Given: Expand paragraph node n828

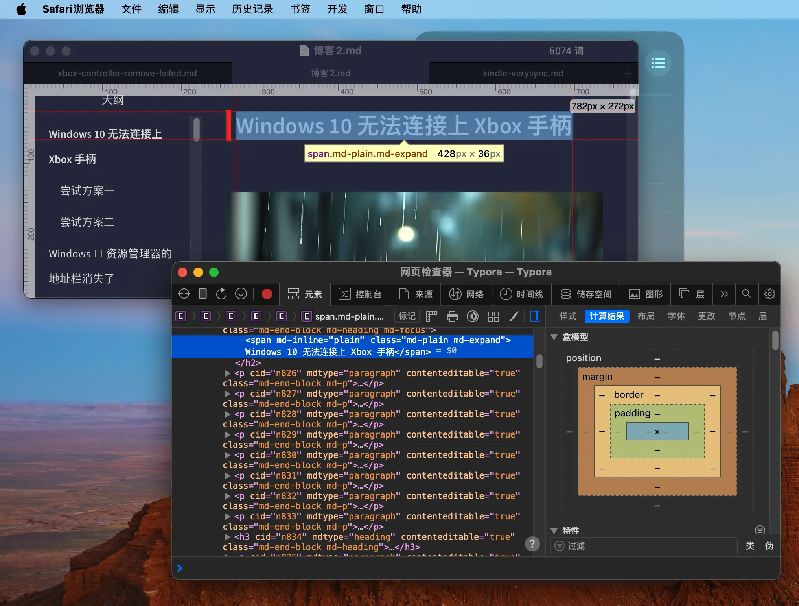Looking at the screenshot, I should 228,414.
